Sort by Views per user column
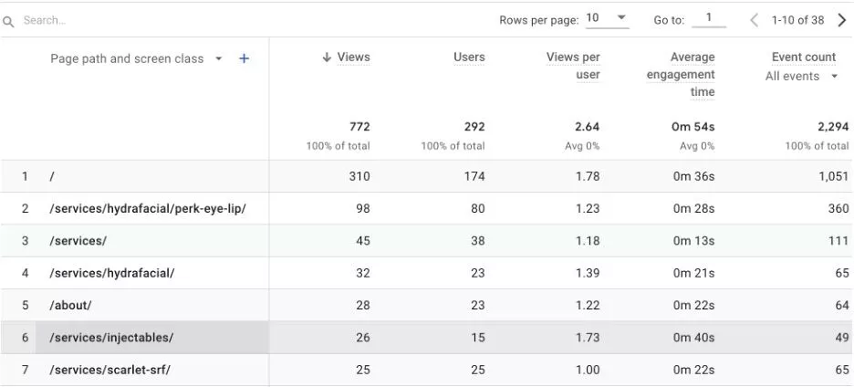Viewport: 854px width, 387px height. pos(574,66)
